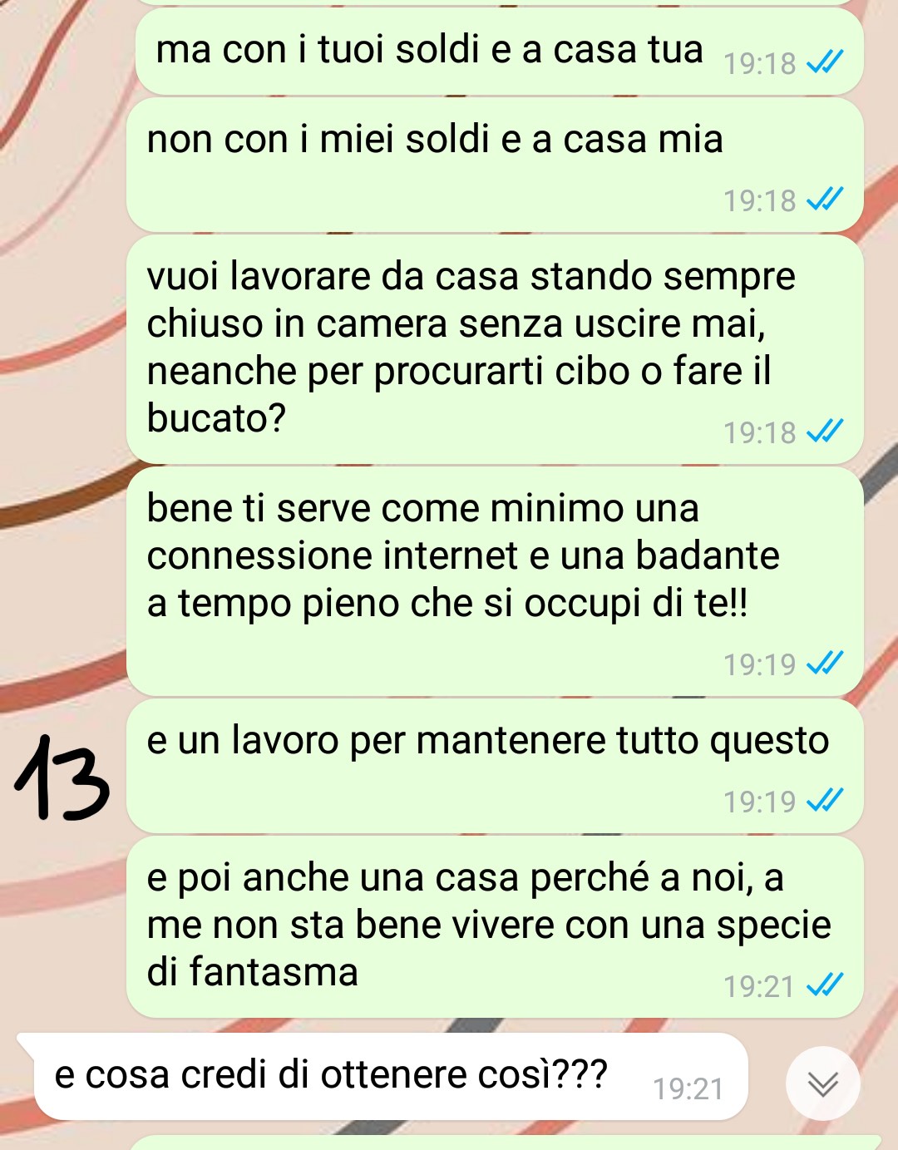Viewport: 898px width, 1150px height.
Task: Tap the partially visible green bubble at bottom
Action: [x=505, y=1143]
